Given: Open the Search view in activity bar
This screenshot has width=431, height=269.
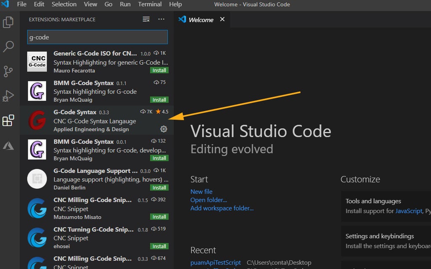Looking at the screenshot, I should pyautogui.click(x=8, y=46).
